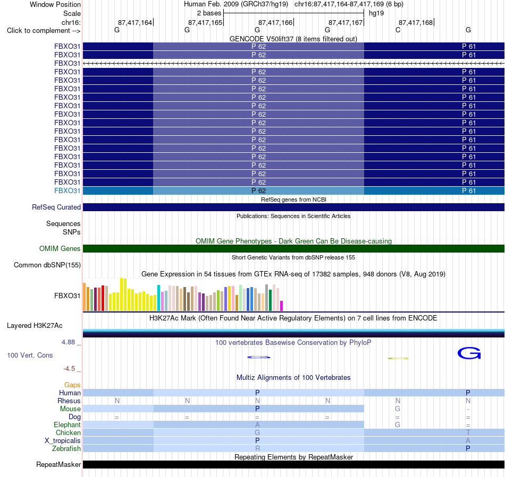This screenshot has height=477, width=505.
Task: Click the 100 Vert. Cons label
Action: [30, 355]
